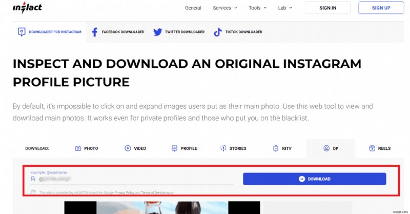Expand the Lab dropdown
The height and width of the screenshot is (214, 410).
point(285,8)
